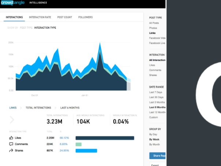Click the dark blue Likes percentage bar
Viewport: 221px width, 166px height.
105,138
